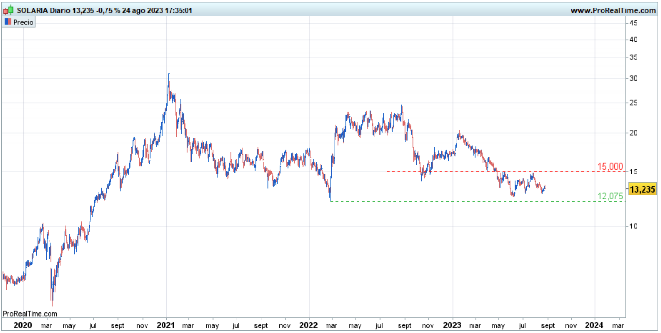This screenshot has width=661, height=333.
Task: Click the 2023 year label on time axis
Action: 452,325
